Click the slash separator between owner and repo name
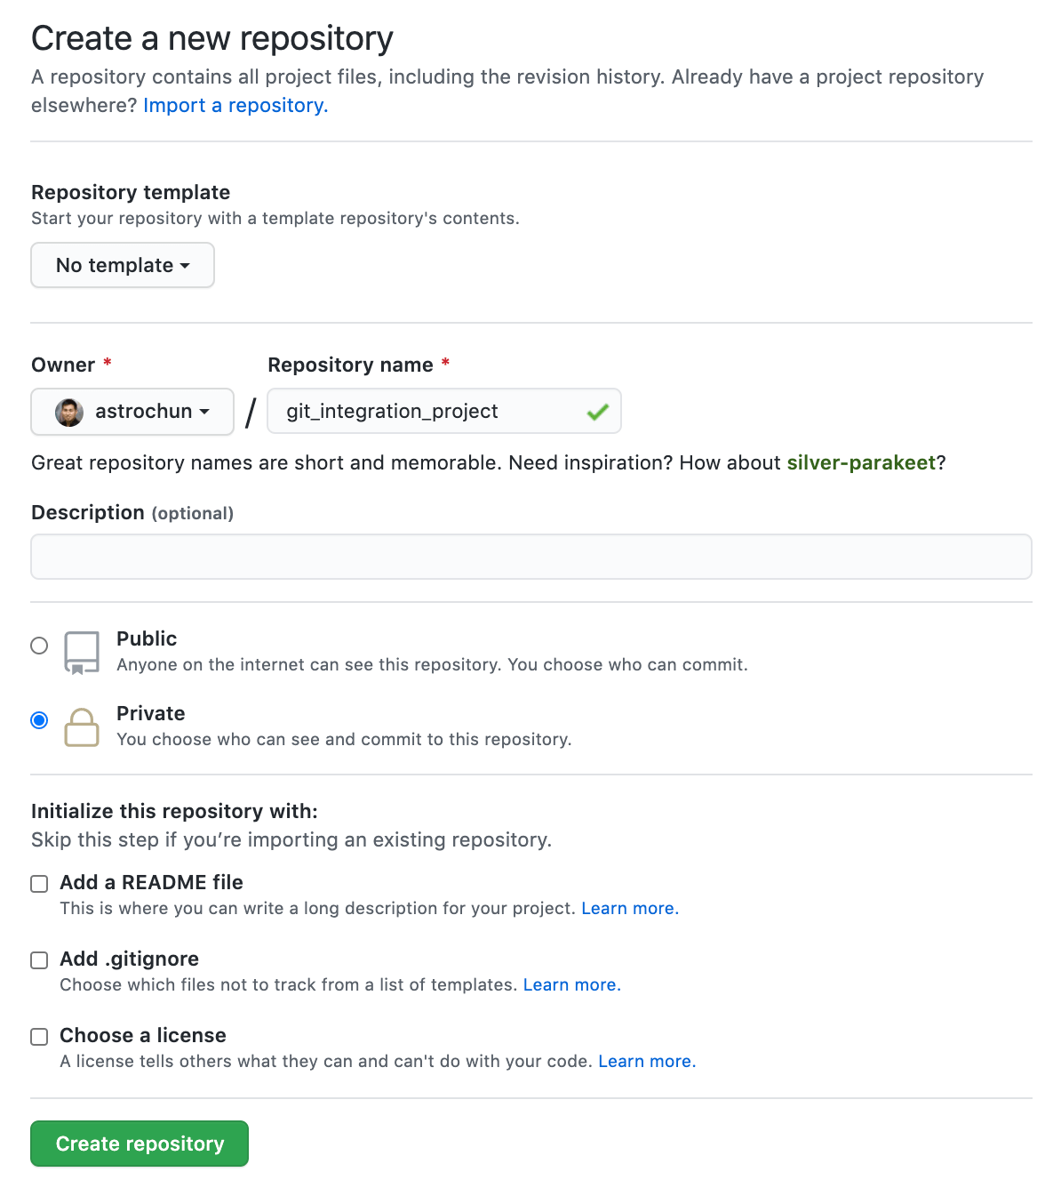Screen dimensions: 1061x1188 tap(251, 411)
